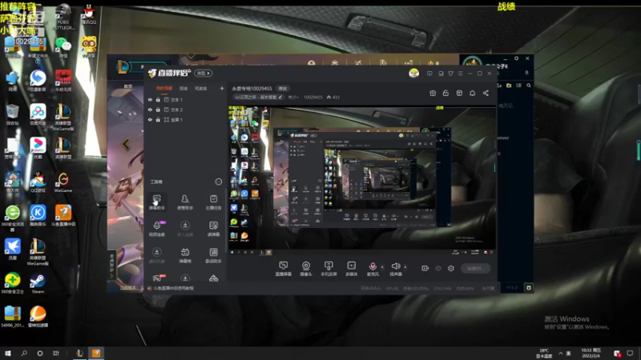Open the 歌词助手 tool icon
641x360 pixels.
pos(213,255)
